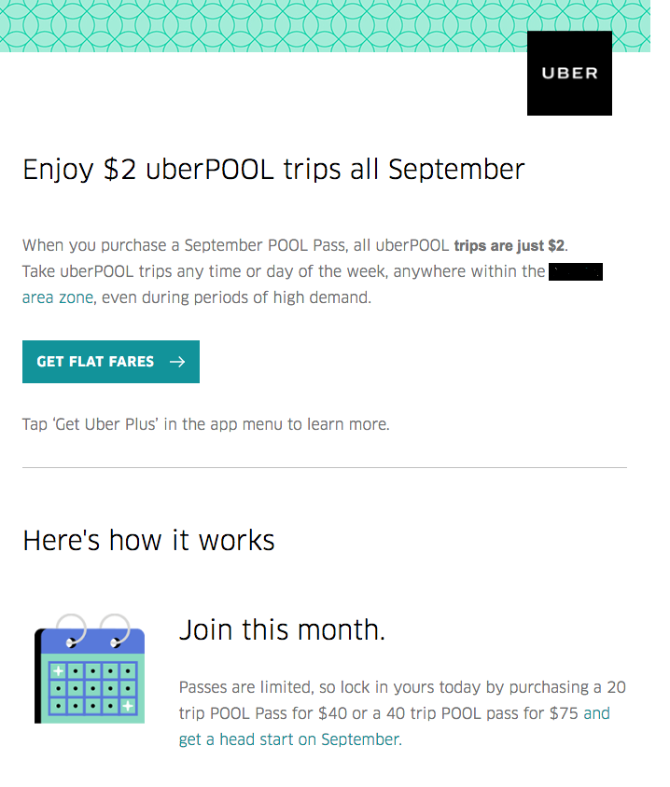Screen dimensions: 670x787
Task: Click the 'and' link text after $75
Action: pyautogui.click(x=596, y=713)
